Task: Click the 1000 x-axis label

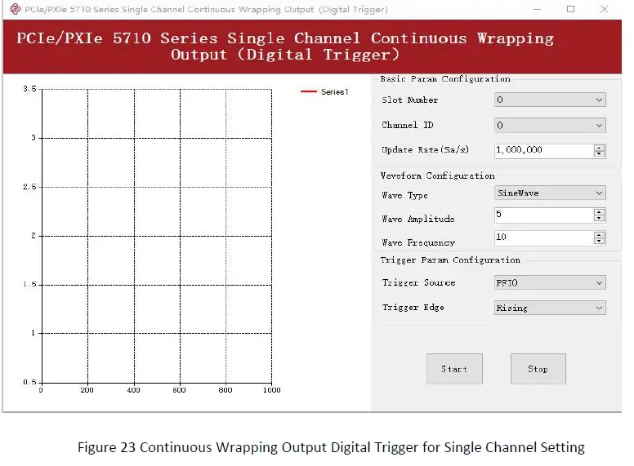Action: pyautogui.click(x=272, y=390)
